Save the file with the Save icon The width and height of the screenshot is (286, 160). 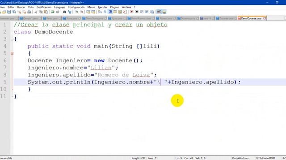click(9, 12)
